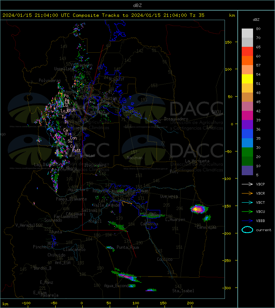Viewport: 275px width, 308px height.
Task: Click the Lag.Diamante place label
Action: pos(46,165)
